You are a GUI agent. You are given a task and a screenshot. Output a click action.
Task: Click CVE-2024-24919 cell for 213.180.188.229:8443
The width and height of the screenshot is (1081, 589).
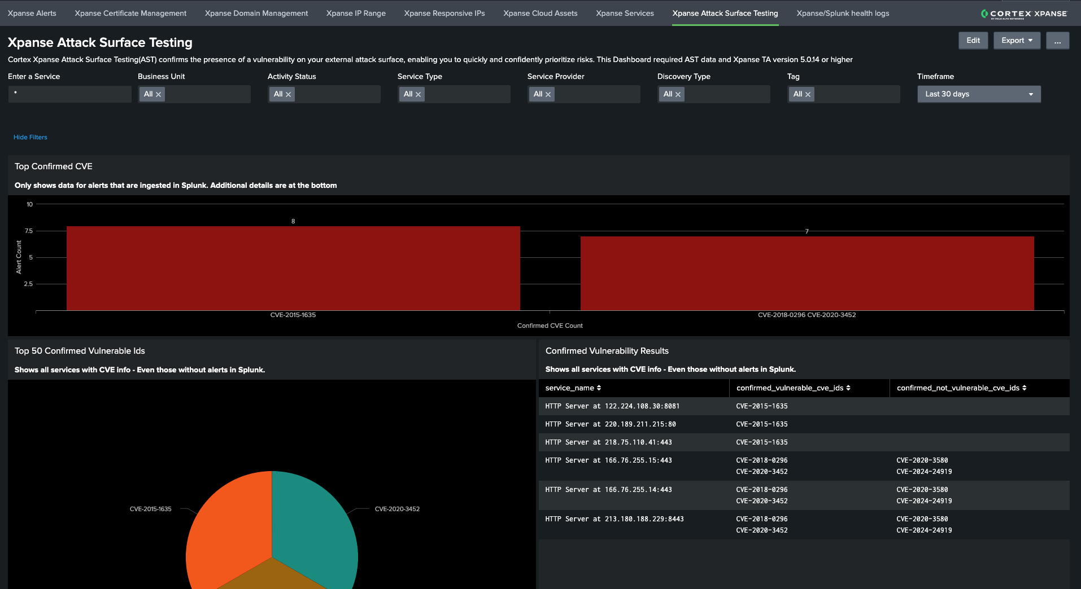(924, 530)
